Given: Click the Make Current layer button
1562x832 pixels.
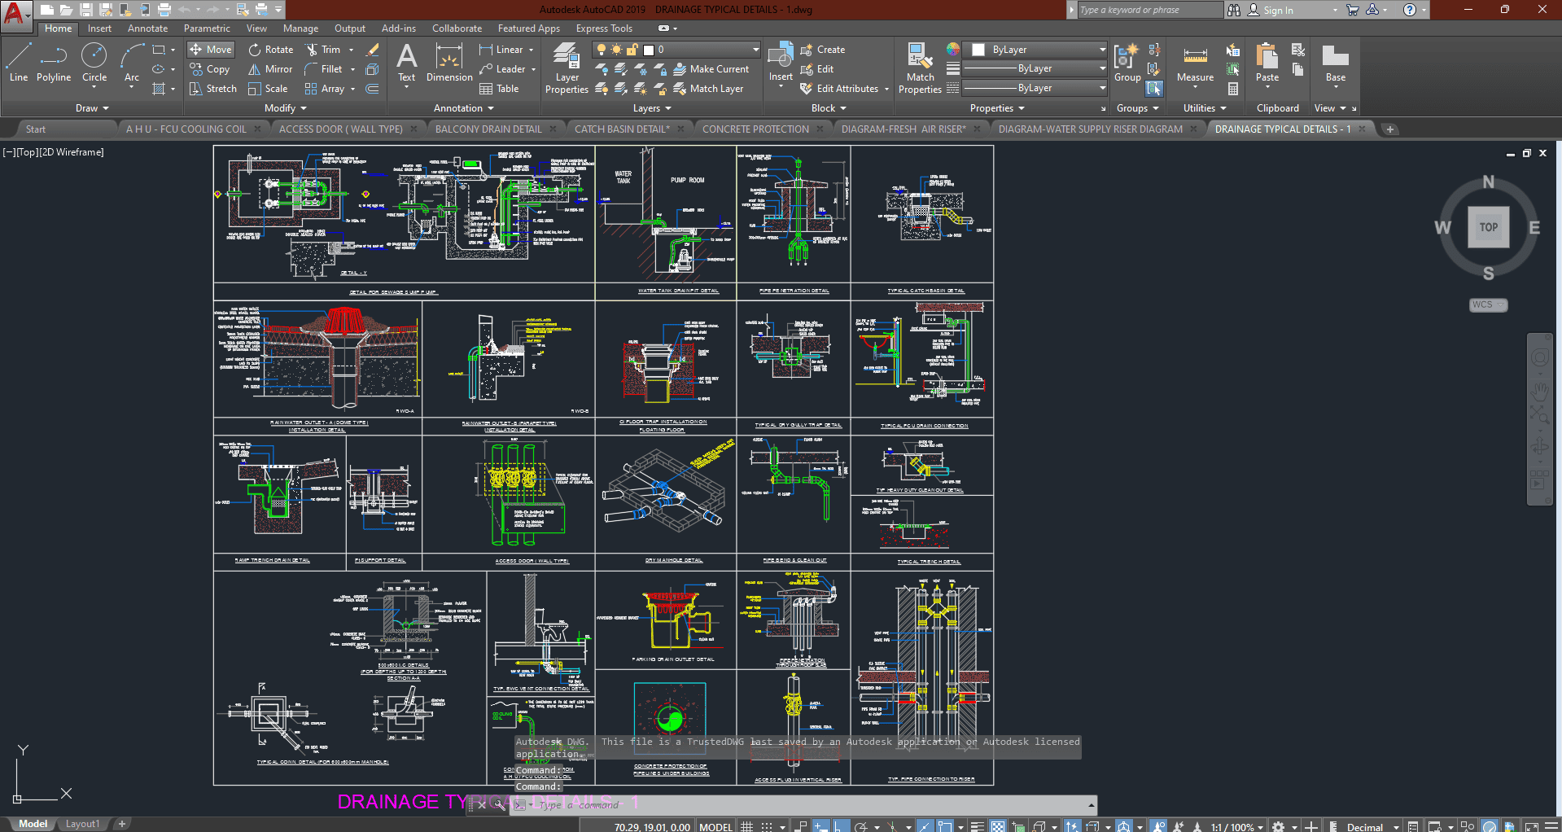Looking at the screenshot, I should coord(711,69).
